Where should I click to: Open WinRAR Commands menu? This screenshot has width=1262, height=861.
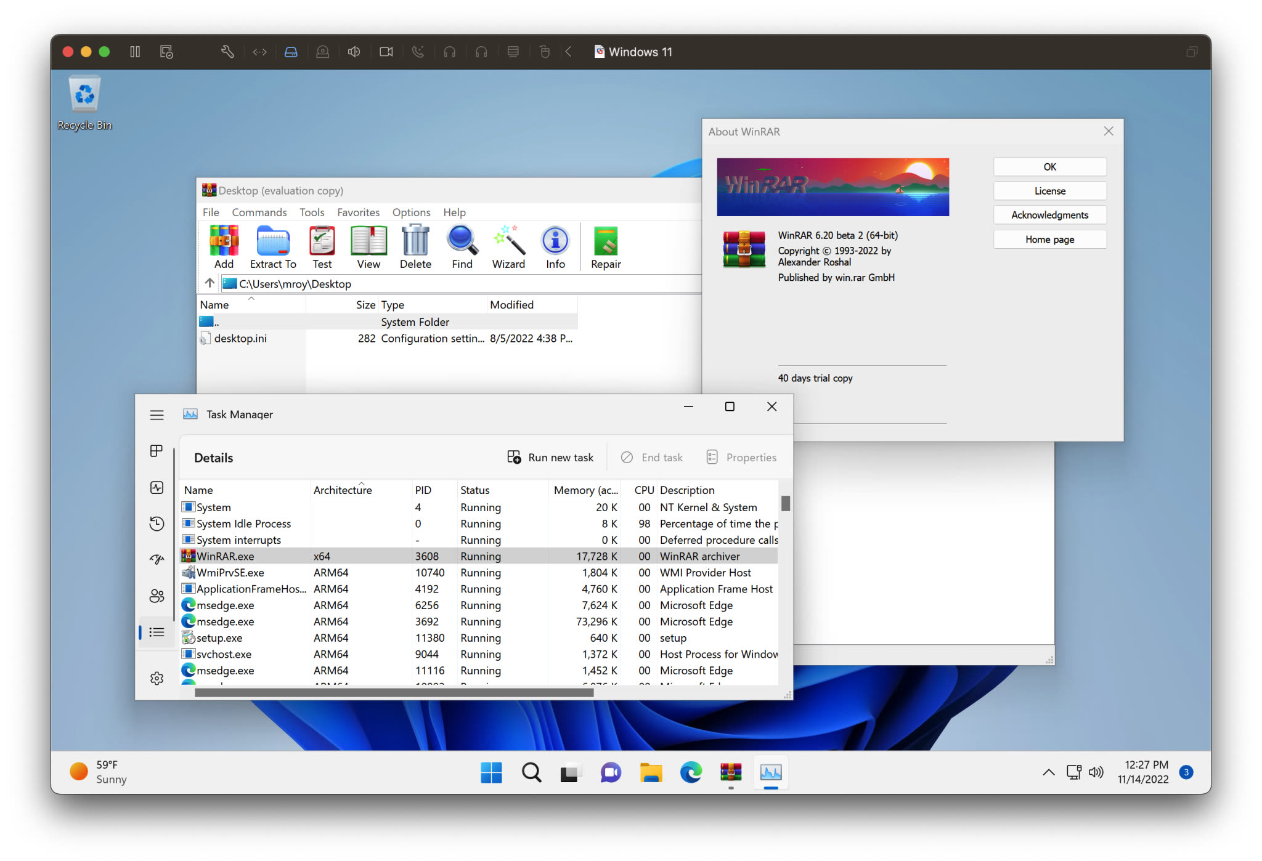pos(259,212)
